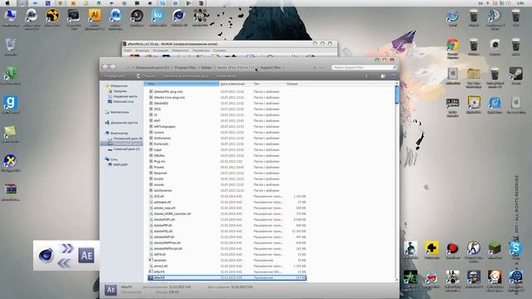Open the Computer desktop shortcut
The width and height of the screenshot is (532, 299).
coord(10,16)
